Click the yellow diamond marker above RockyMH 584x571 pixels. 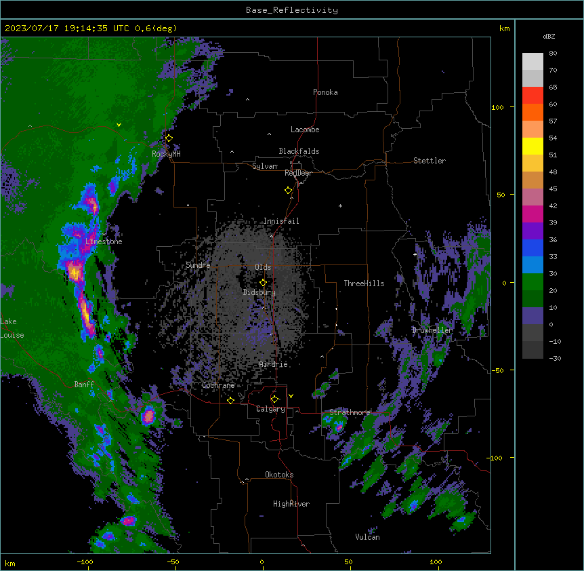[169, 138]
